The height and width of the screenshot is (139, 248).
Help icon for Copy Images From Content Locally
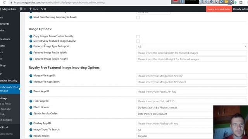click(x=31, y=36)
